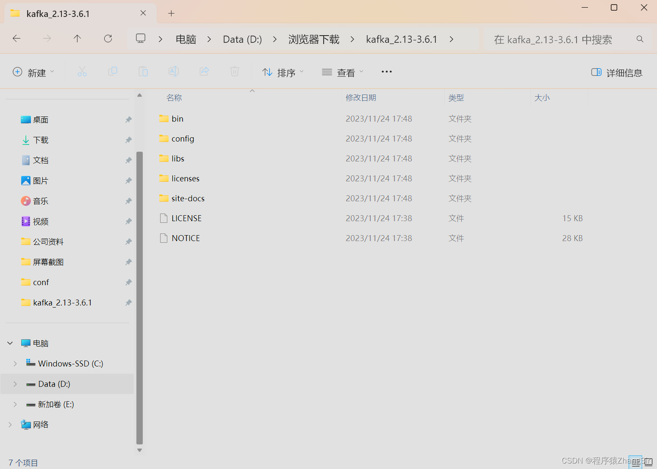The height and width of the screenshot is (469, 657).
Task: Expand the 新加卷 (E:) tree node
Action: (15, 404)
